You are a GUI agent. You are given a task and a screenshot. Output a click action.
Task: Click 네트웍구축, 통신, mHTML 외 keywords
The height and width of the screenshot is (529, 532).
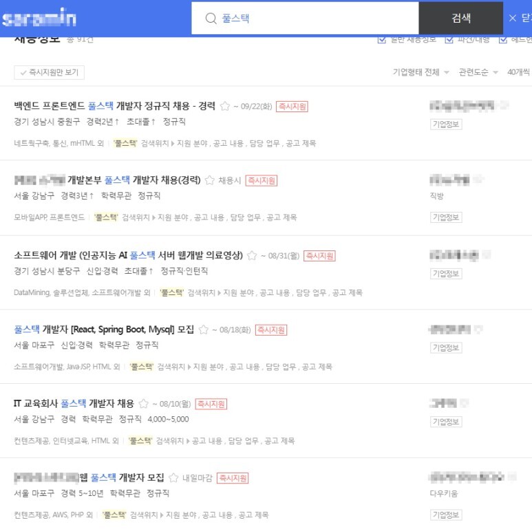coord(58,144)
